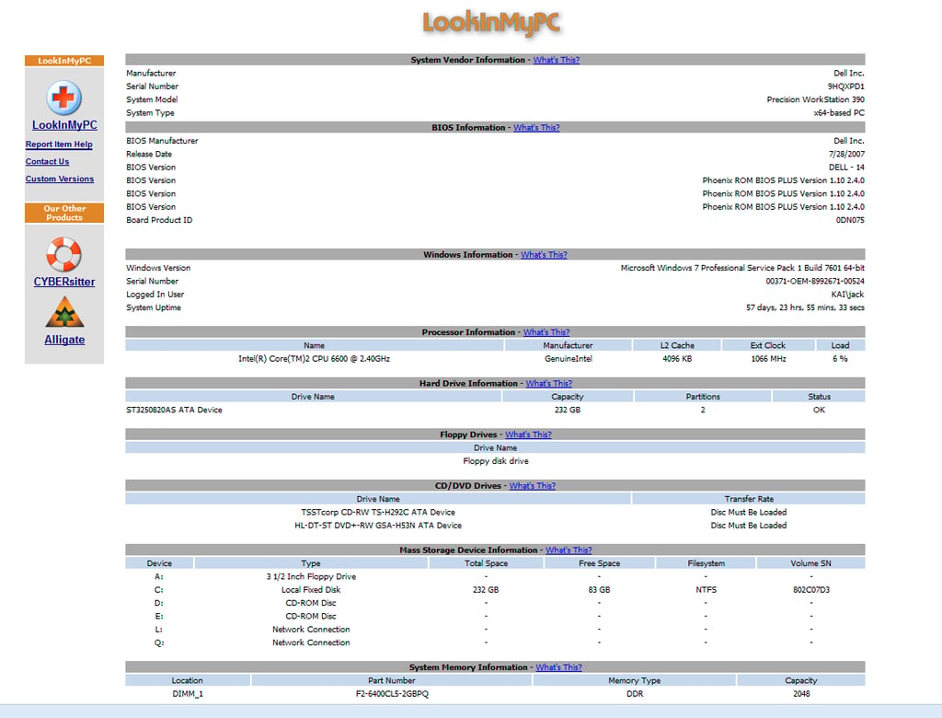Click What's This for System Memory Information
The width and height of the screenshot is (942, 718).
coord(558,667)
